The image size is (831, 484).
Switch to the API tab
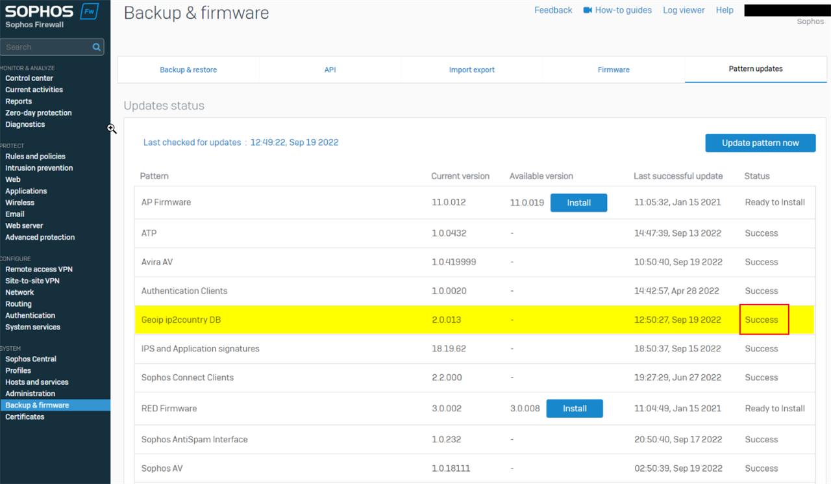tap(330, 70)
